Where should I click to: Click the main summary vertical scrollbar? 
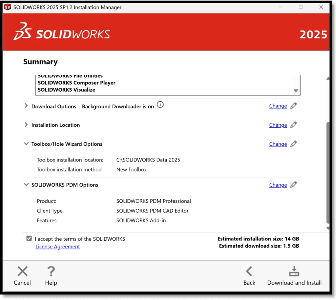click(327, 172)
